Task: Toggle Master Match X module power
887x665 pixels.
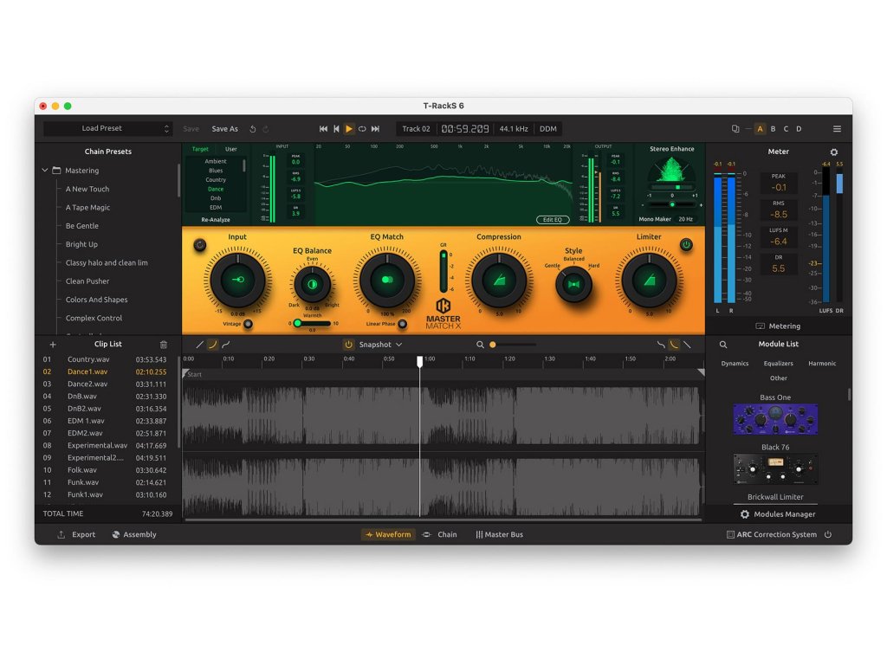Action: 686,245
